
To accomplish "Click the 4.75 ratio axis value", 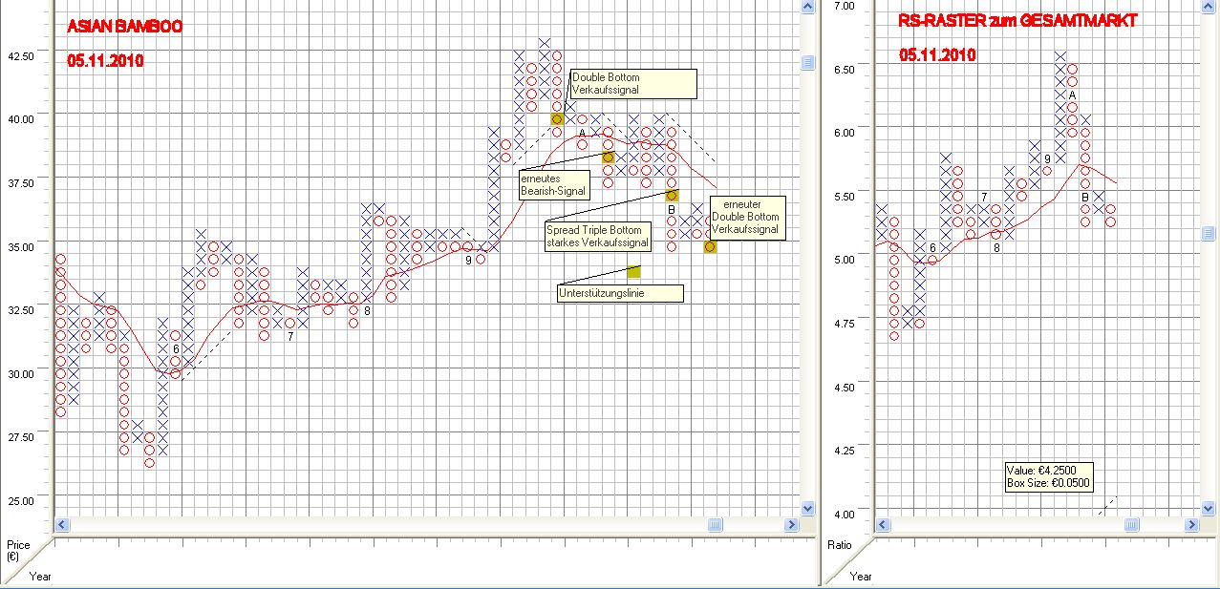I will pyautogui.click(x=843, y=324).
